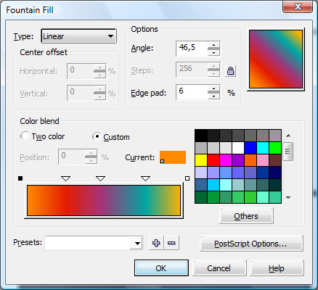Click the Current orange color swatch
This screenshot has height=290, width=318.
pyautogui.click(x=173, y=157)
